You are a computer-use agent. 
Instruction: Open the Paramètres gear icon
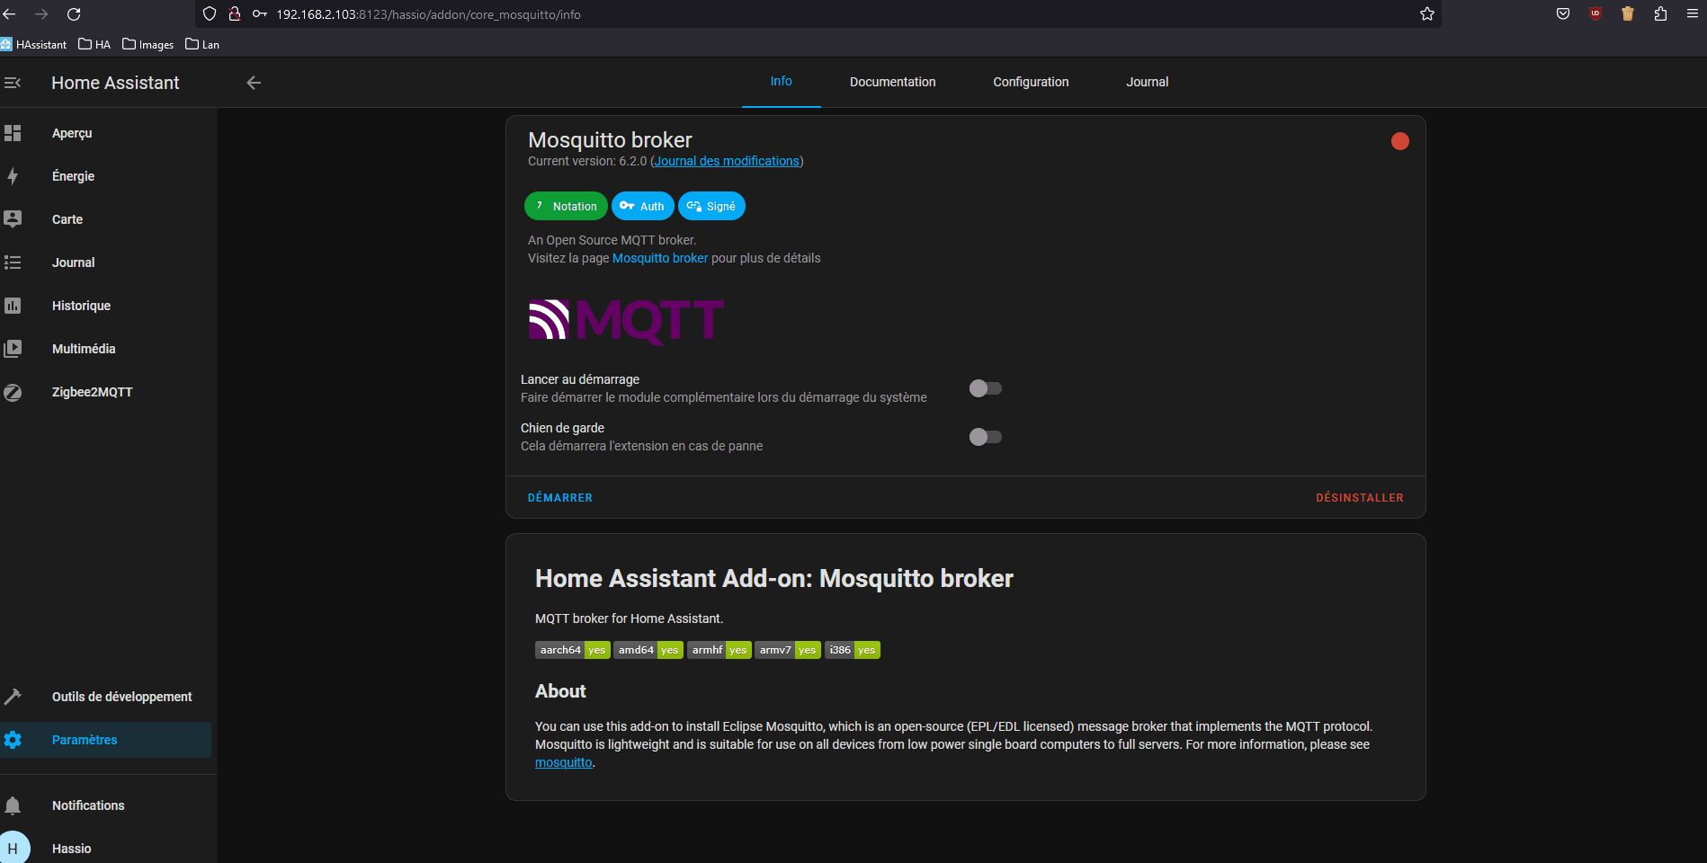13,740
